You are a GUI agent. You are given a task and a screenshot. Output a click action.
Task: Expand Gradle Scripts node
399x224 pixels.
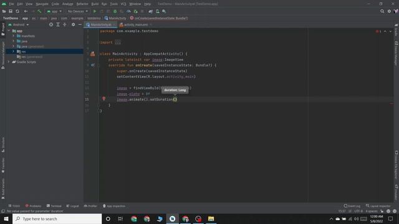[9, 62]
